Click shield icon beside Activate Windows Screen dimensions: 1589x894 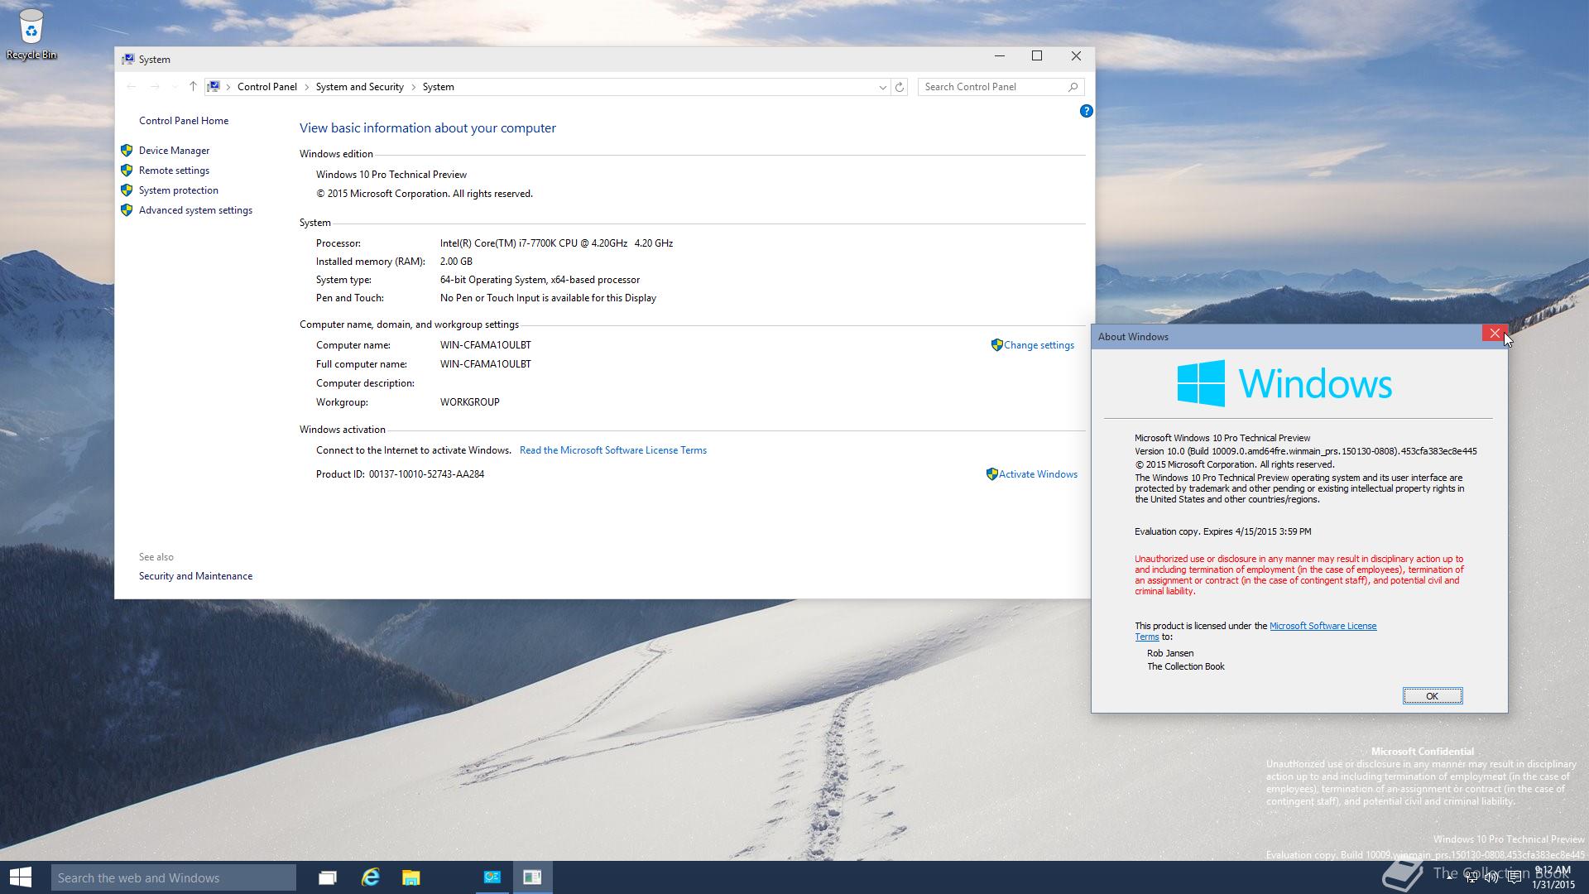point(991,474)
